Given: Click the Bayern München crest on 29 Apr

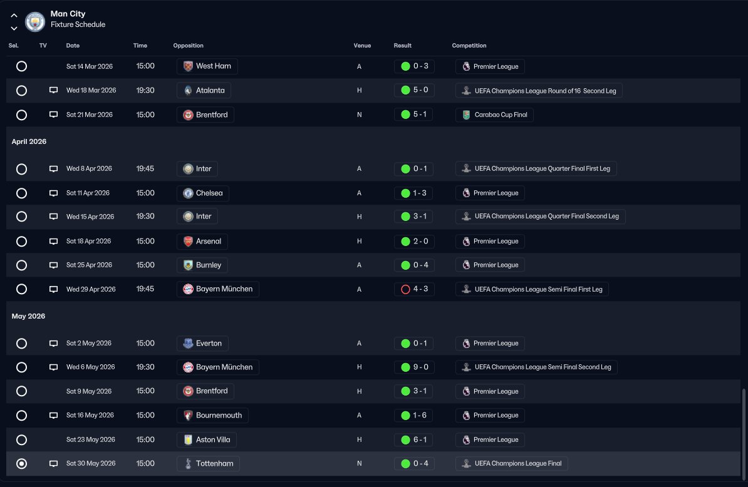Looking at the screenshot, I should pos(188,289).
